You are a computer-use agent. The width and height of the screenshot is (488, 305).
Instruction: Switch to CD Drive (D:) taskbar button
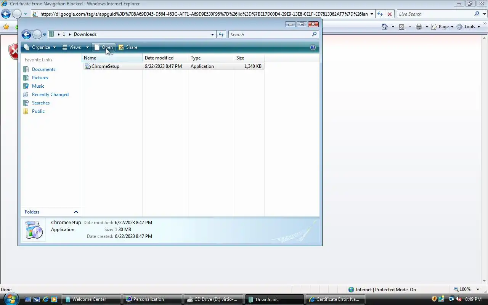pos(213,300)
